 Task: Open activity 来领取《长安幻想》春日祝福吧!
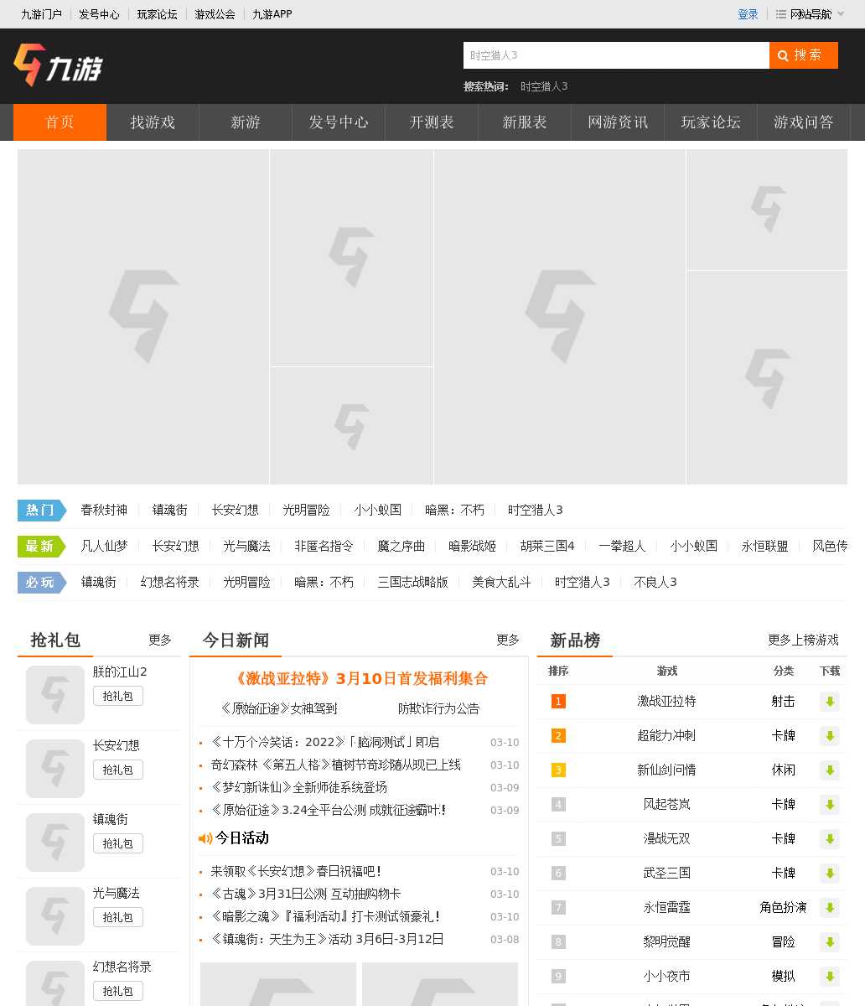click(297, 871)
